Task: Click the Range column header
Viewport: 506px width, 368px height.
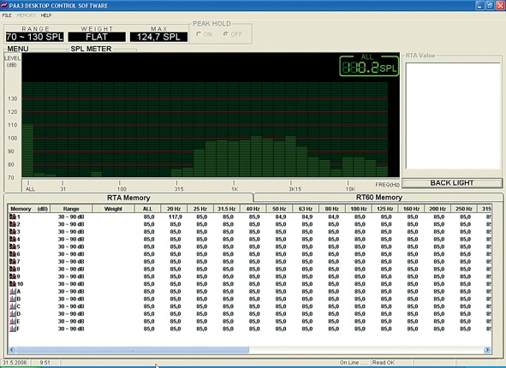Action: coord(71,209)
